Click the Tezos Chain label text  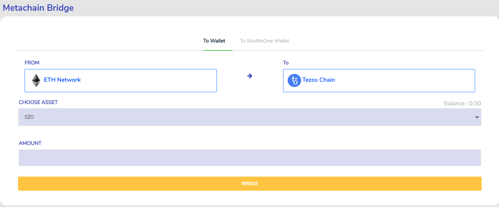click(x=318, y=80)
